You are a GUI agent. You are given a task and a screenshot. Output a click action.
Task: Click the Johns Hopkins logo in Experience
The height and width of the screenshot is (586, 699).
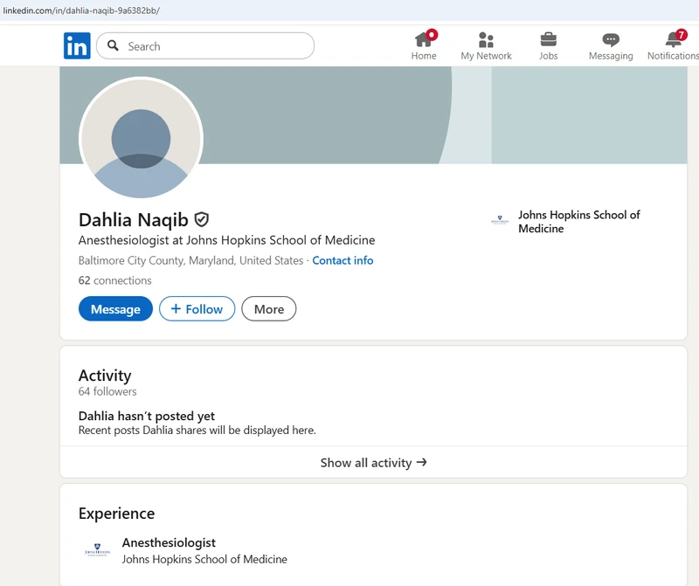point(97,551)
